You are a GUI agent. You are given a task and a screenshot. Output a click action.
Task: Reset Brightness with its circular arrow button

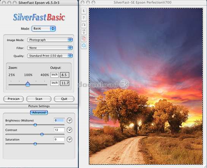[x=69, y=120]
